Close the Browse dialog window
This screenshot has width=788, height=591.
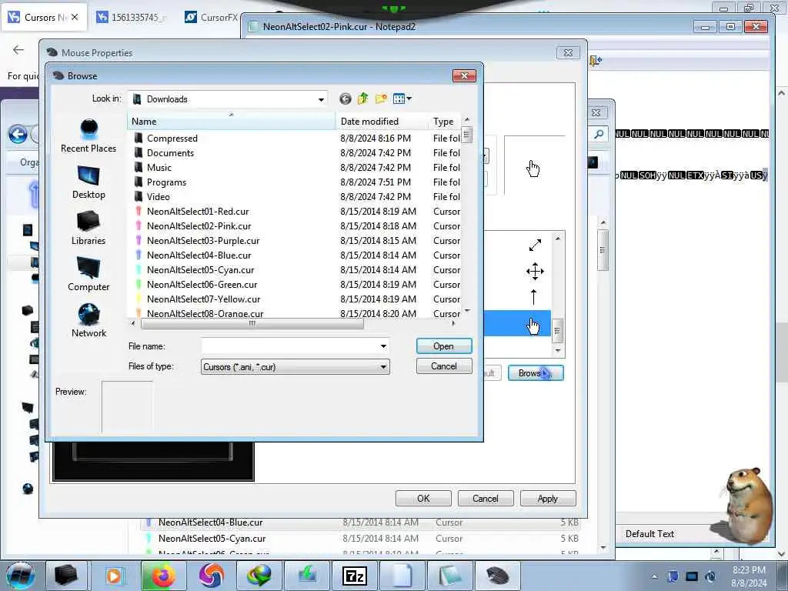[x=464, y=76]
